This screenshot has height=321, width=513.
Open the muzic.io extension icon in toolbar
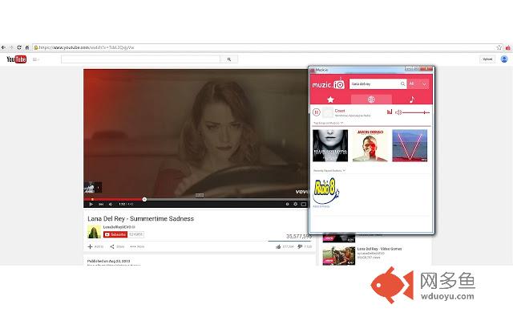coord(507,48)
